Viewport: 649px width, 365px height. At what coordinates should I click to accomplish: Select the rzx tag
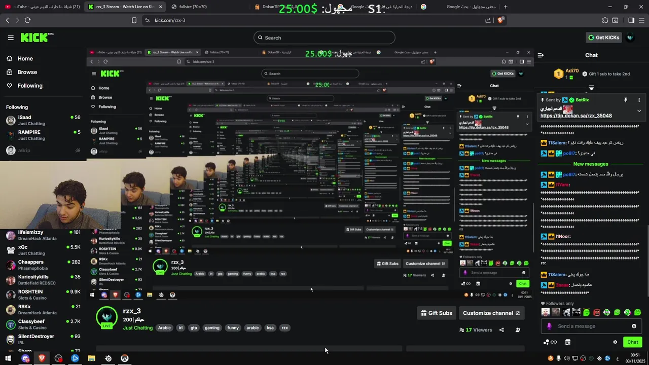pyautogui.click(x=284, y=328)
